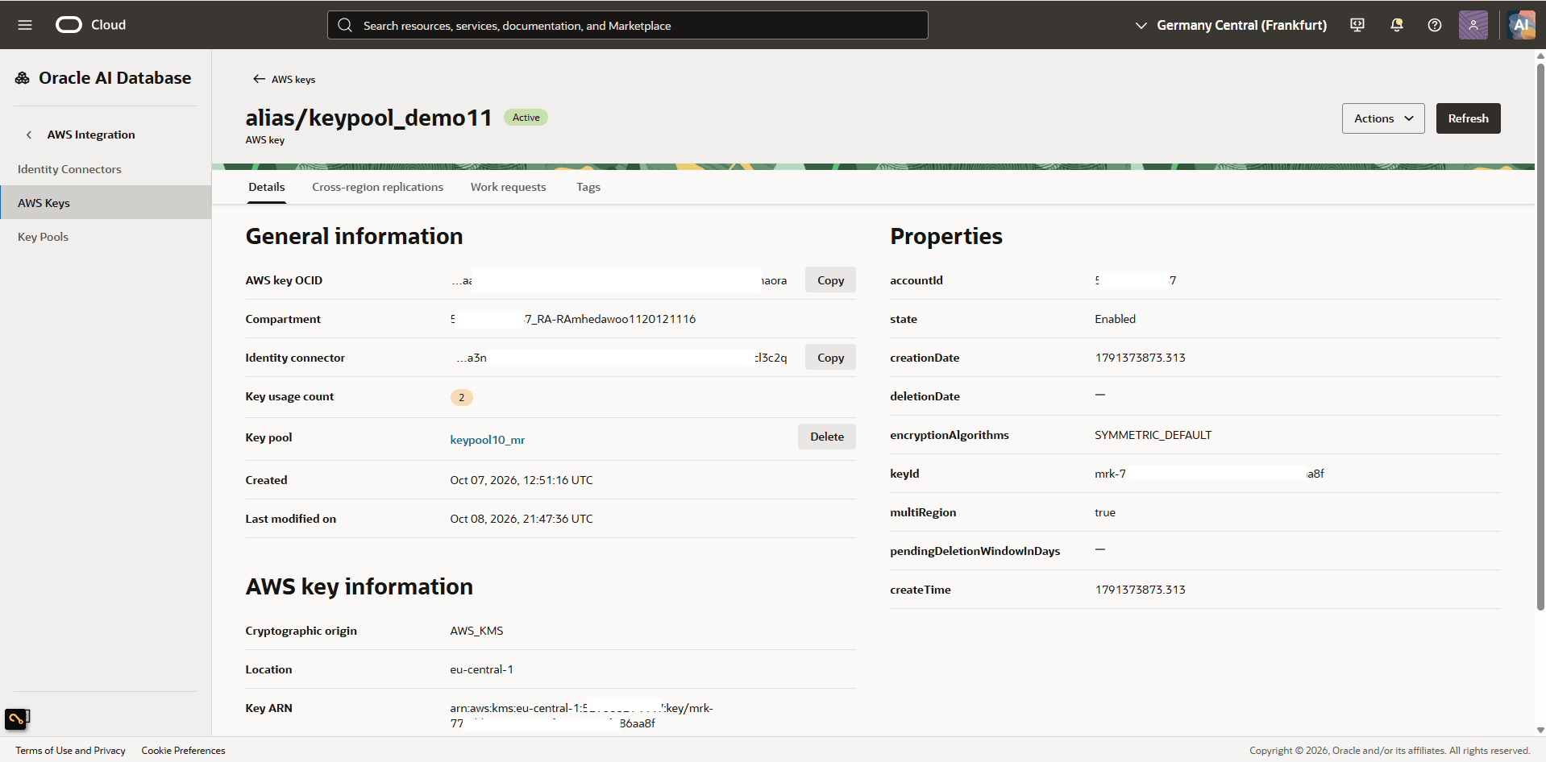This screenshot has width=1546, height=762.
Task: Click the multiRegion true value
Action: pyautogui.click(x=1105, y=512)
